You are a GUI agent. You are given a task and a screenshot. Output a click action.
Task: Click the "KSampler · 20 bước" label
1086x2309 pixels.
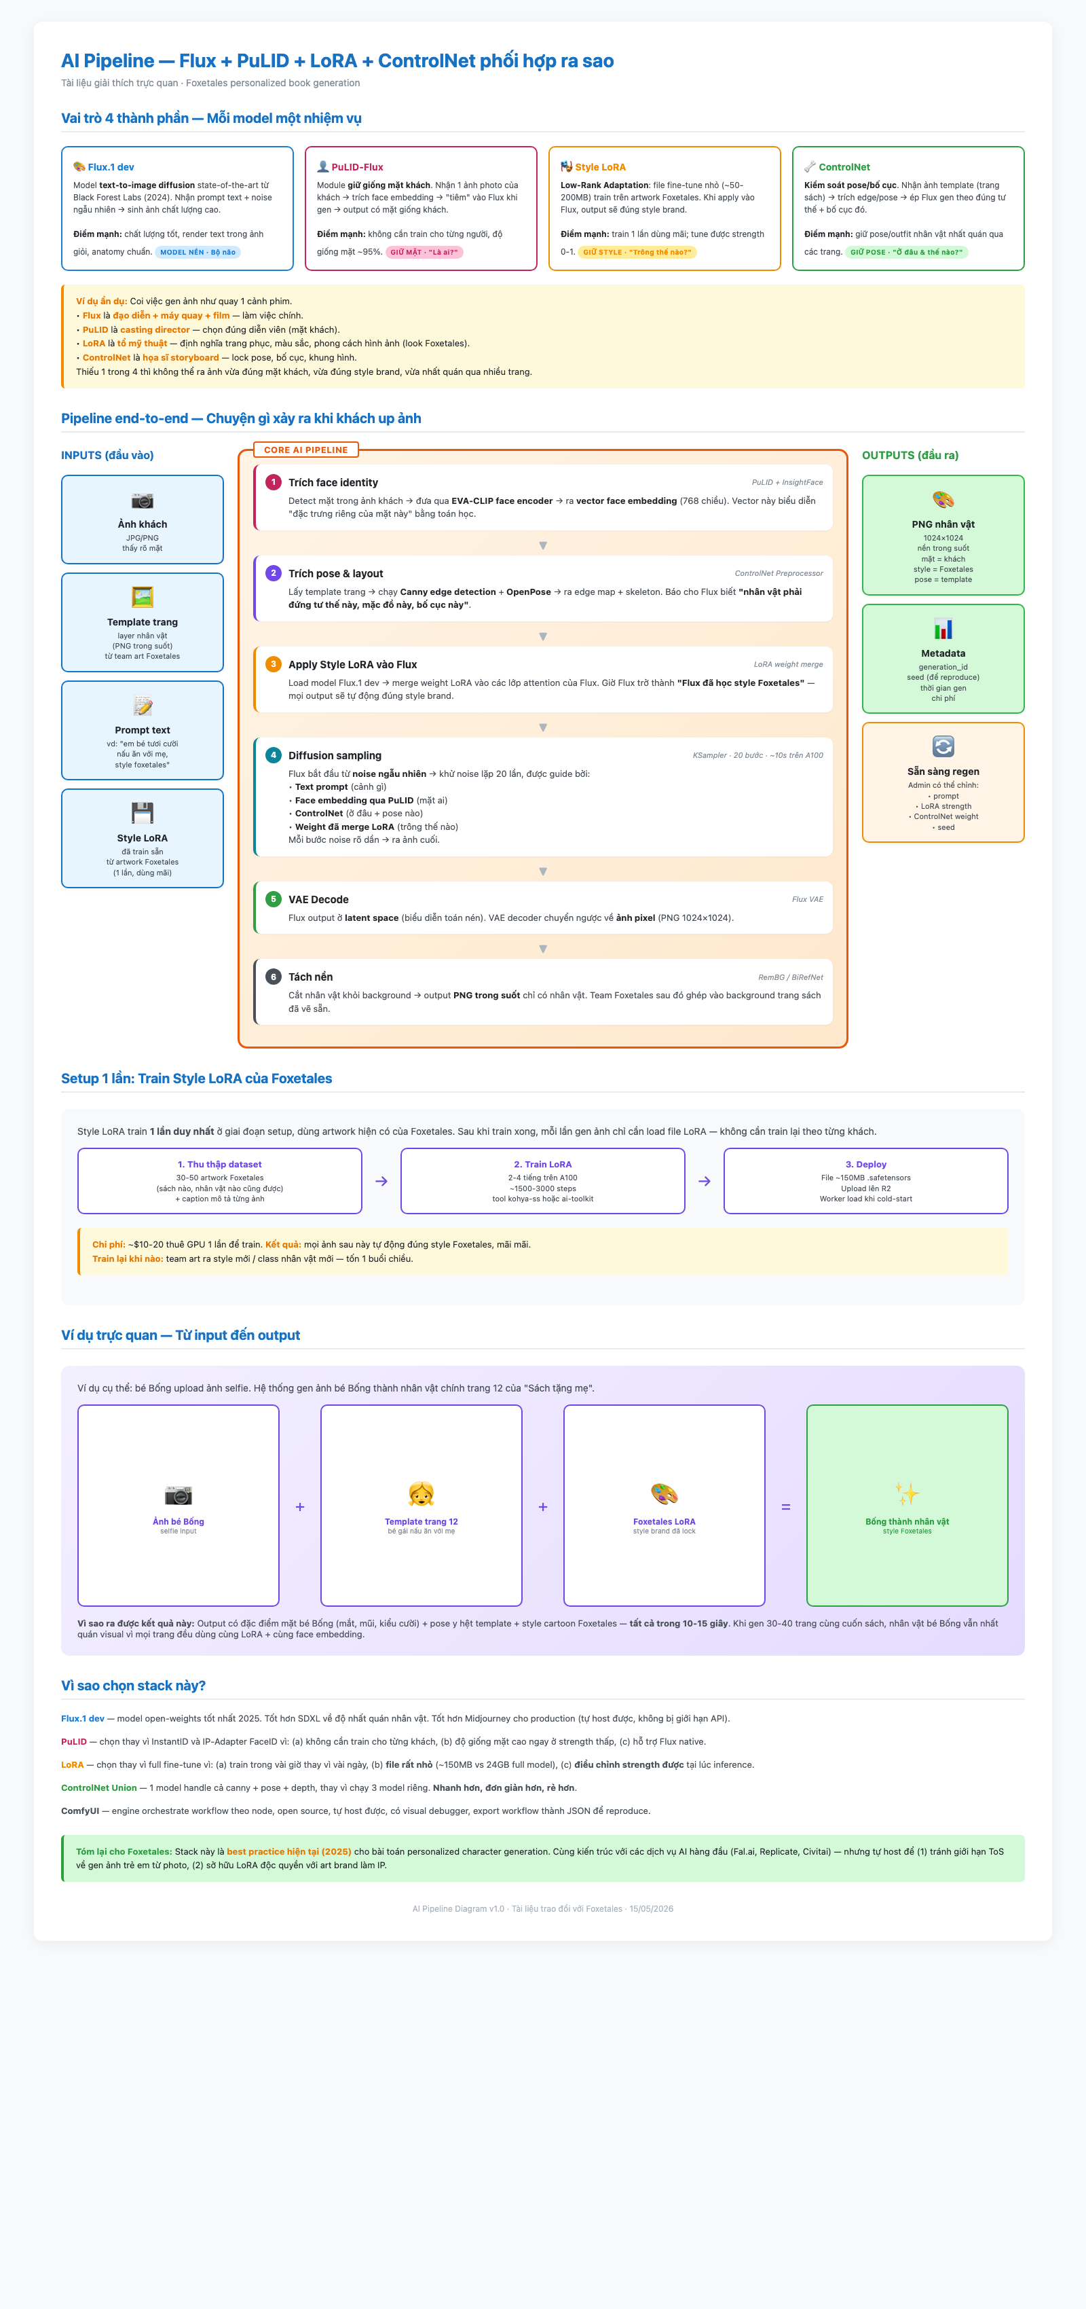758,756
